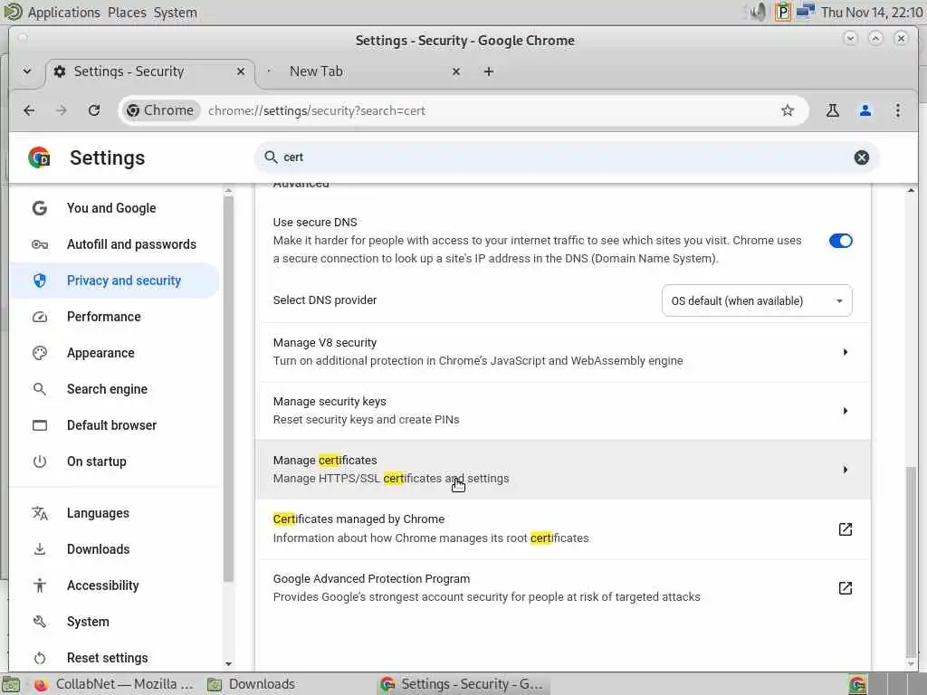The width and height of the screenshot is (927, 695).
Task: Close the Settings - Security tab
Action: 241,71
